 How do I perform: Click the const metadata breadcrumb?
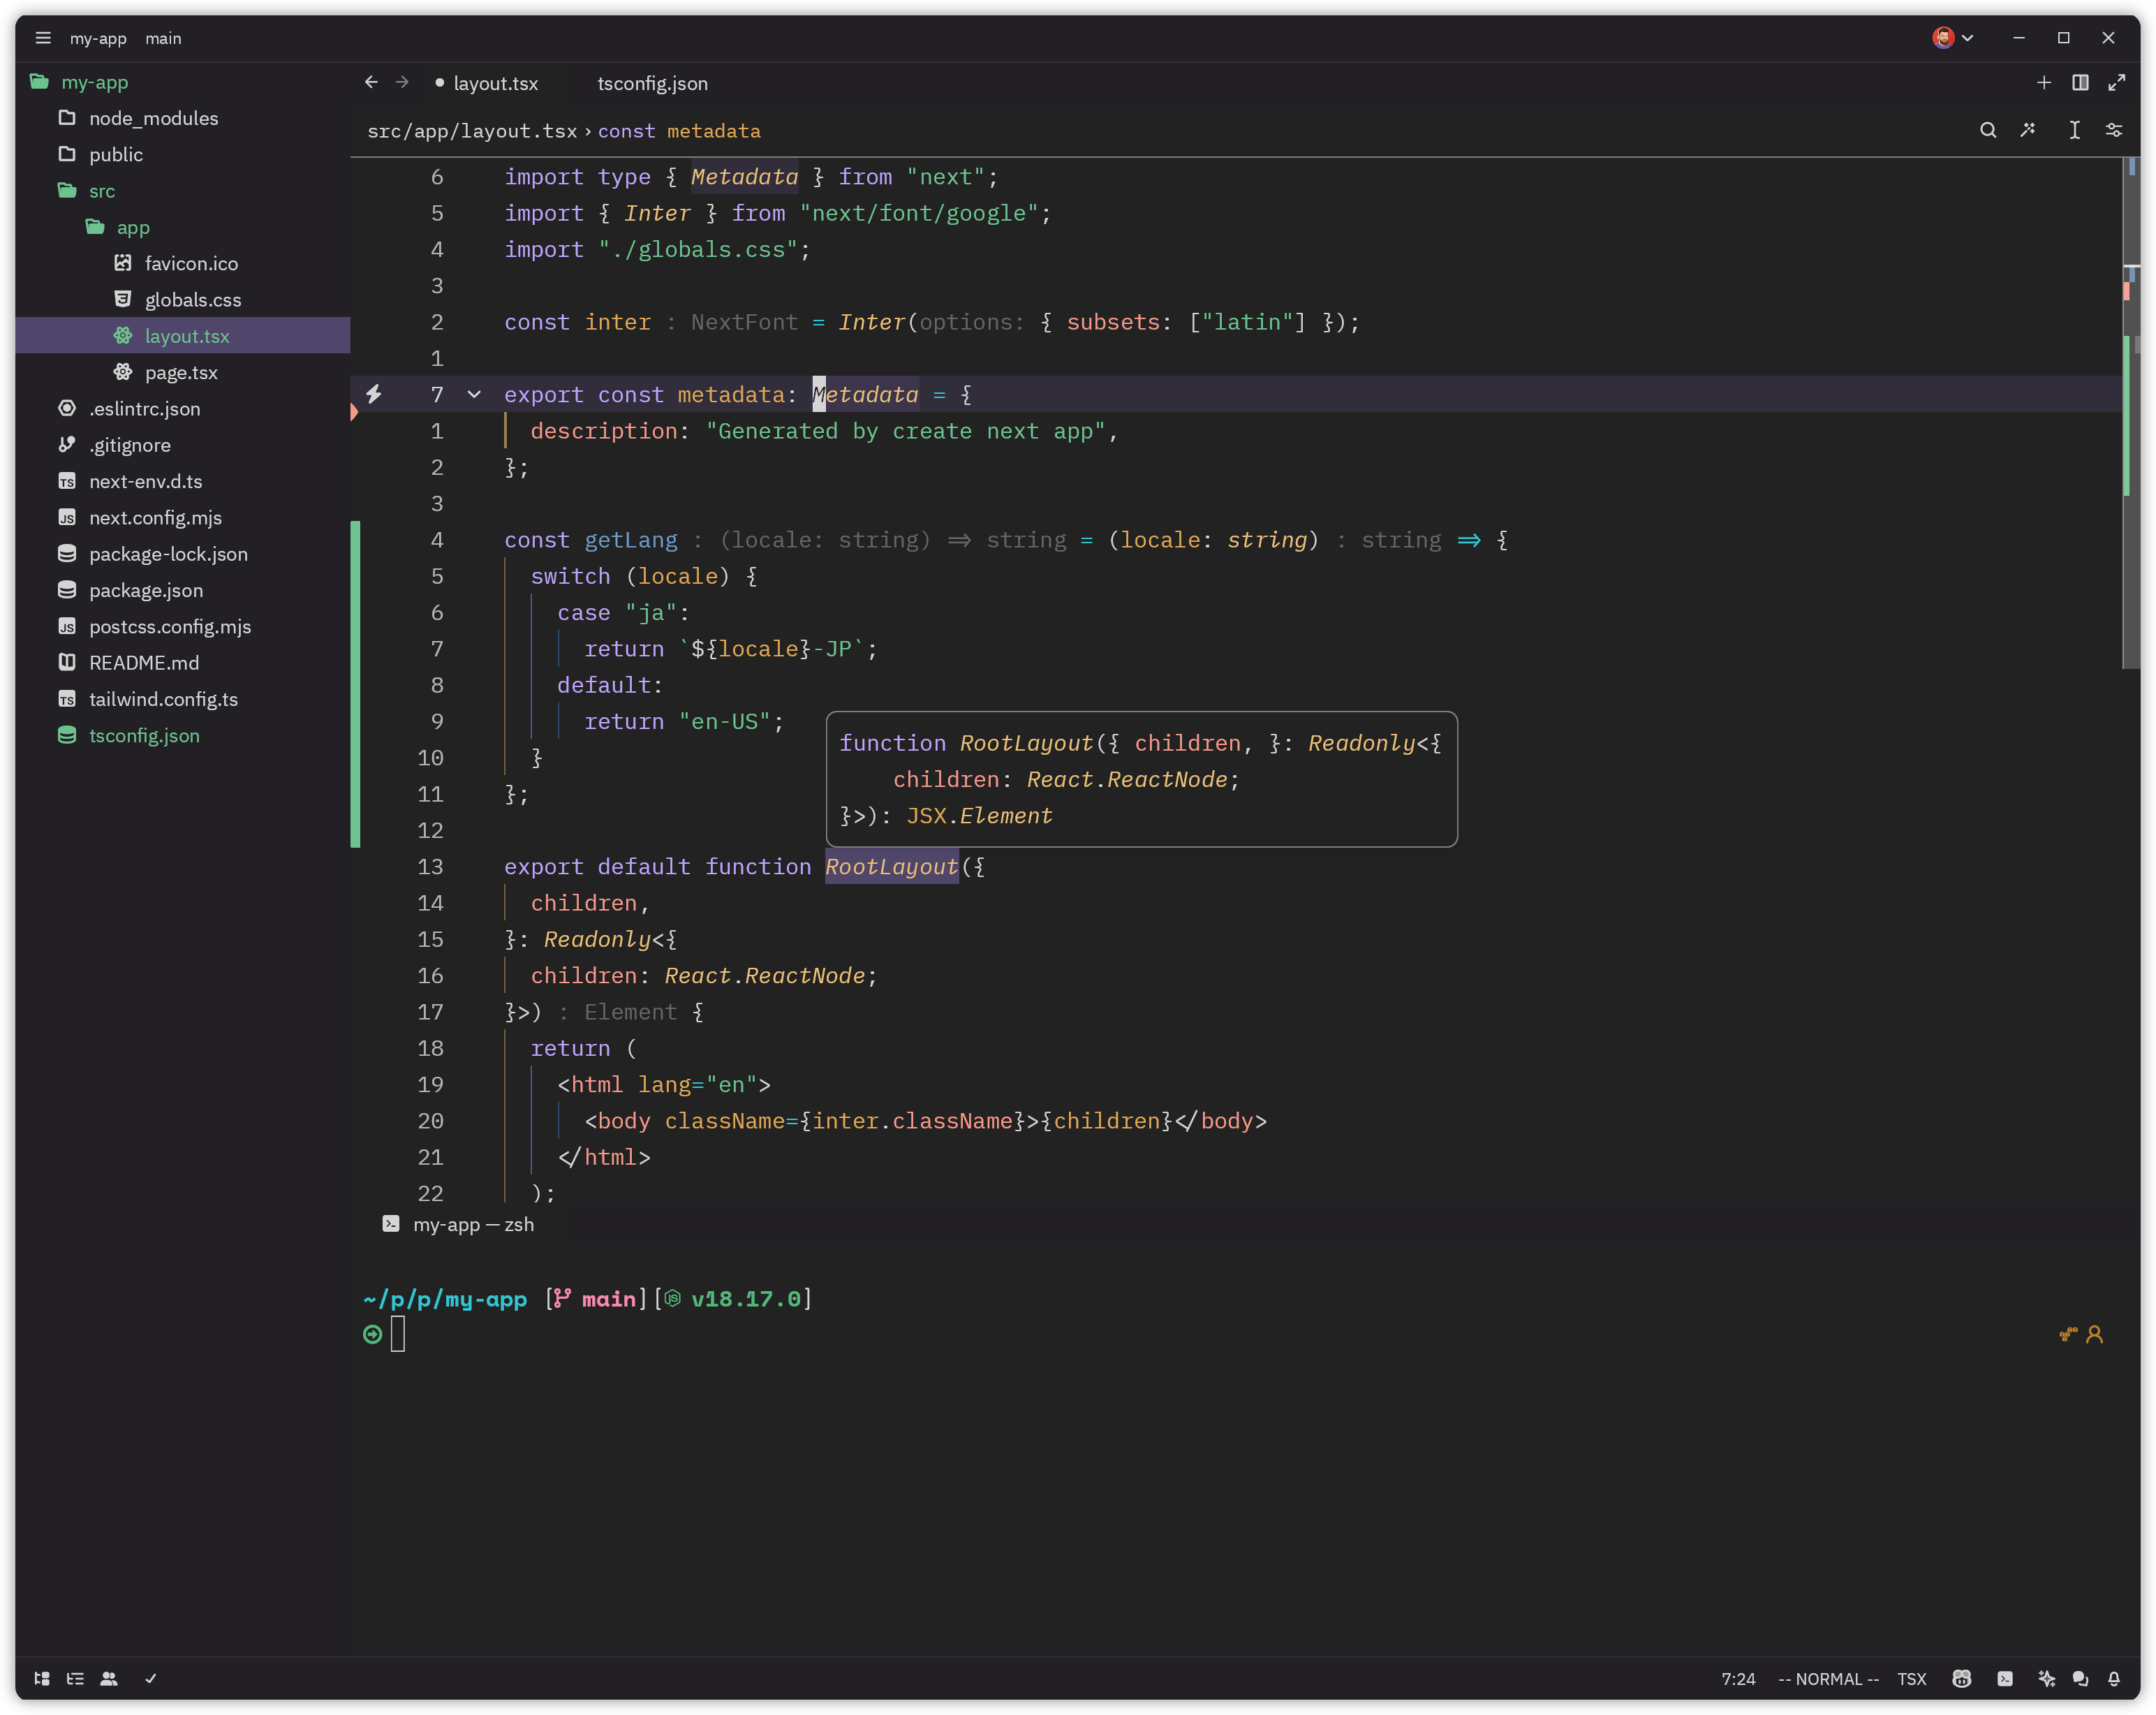679,131
